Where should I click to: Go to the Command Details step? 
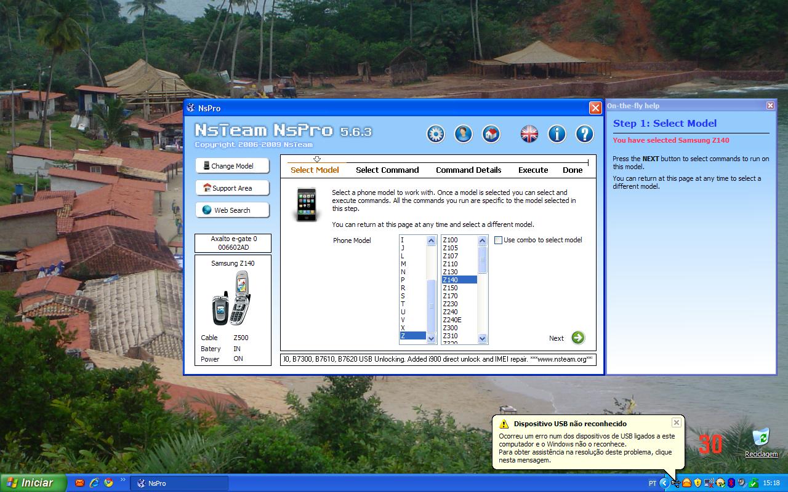468,170
